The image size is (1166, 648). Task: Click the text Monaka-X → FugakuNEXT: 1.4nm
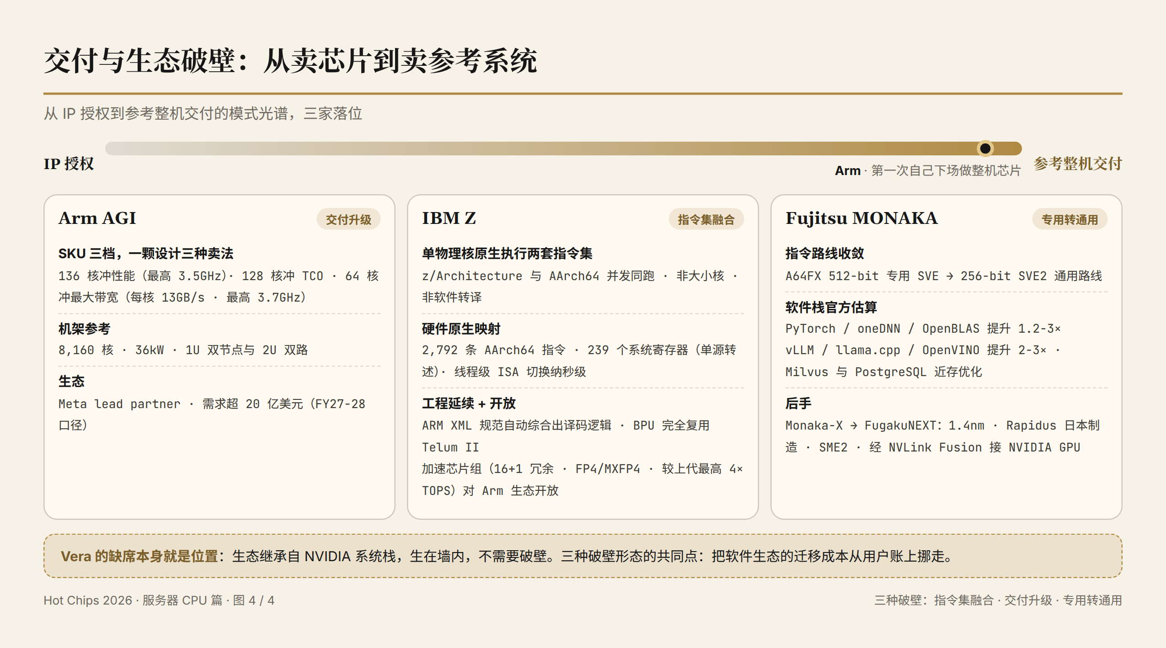point(885,425)
